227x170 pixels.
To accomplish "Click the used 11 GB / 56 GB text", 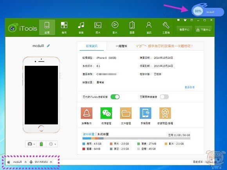I will click(179, 135).
